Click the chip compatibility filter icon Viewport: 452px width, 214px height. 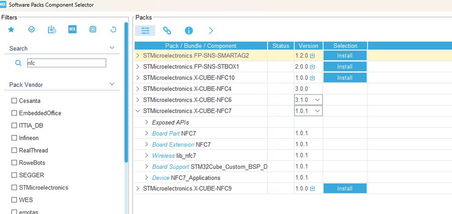93,29
